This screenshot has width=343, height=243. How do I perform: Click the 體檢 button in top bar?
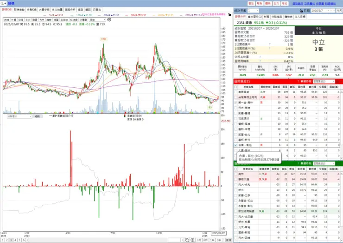pyautogui.click(x=268, y=4)
